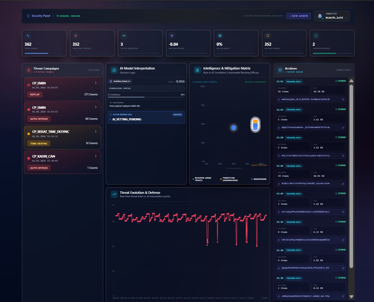Click the ML Accuracy target icon
374x302 pixels.
[220, 36]
